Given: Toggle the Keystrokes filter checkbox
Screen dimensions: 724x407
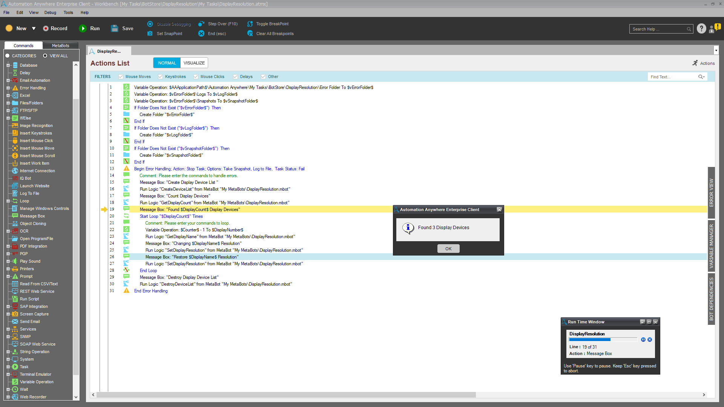Looking at the screenshot, I should point(161,77).
